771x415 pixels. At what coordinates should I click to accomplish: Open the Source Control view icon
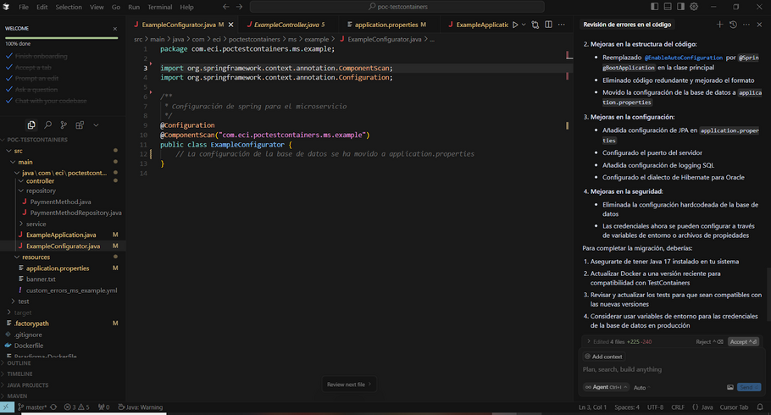click(64, 125)
